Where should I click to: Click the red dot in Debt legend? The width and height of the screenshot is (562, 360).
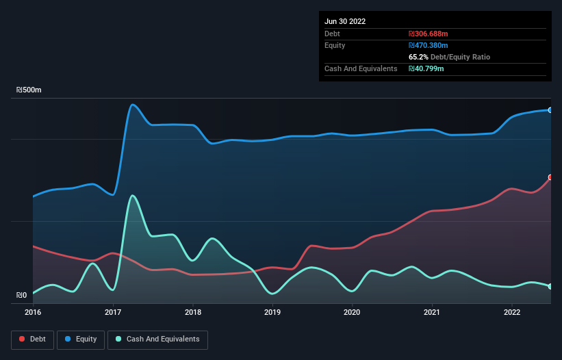pos(22,339)
